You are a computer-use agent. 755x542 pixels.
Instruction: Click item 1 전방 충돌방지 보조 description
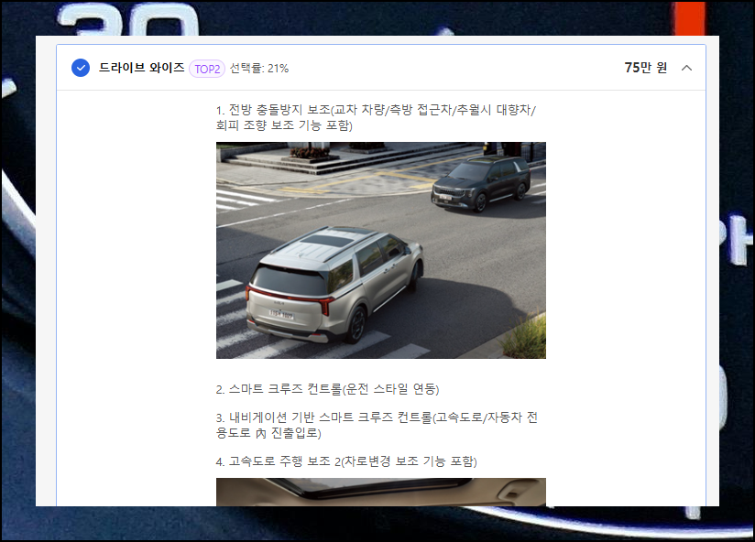pyautogui.click(x=376, y=117)
